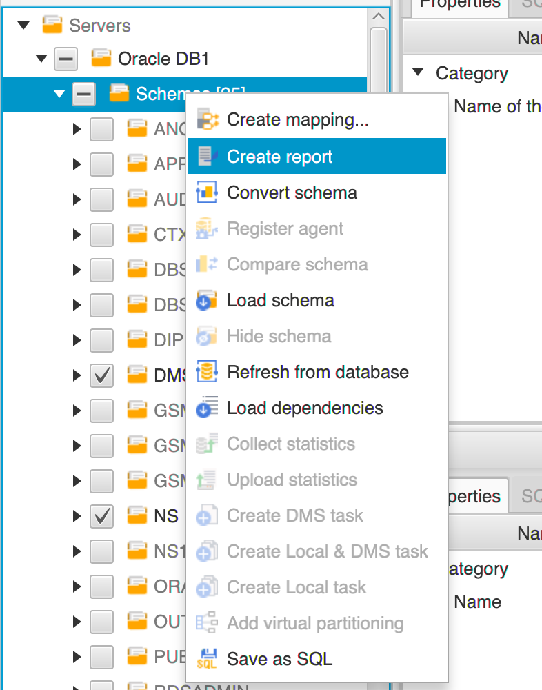The width and height of the screenshot is (542, 690).
Task: Check the APP schema checkbox
Action: pyautogui.click(x=101, y=164)
